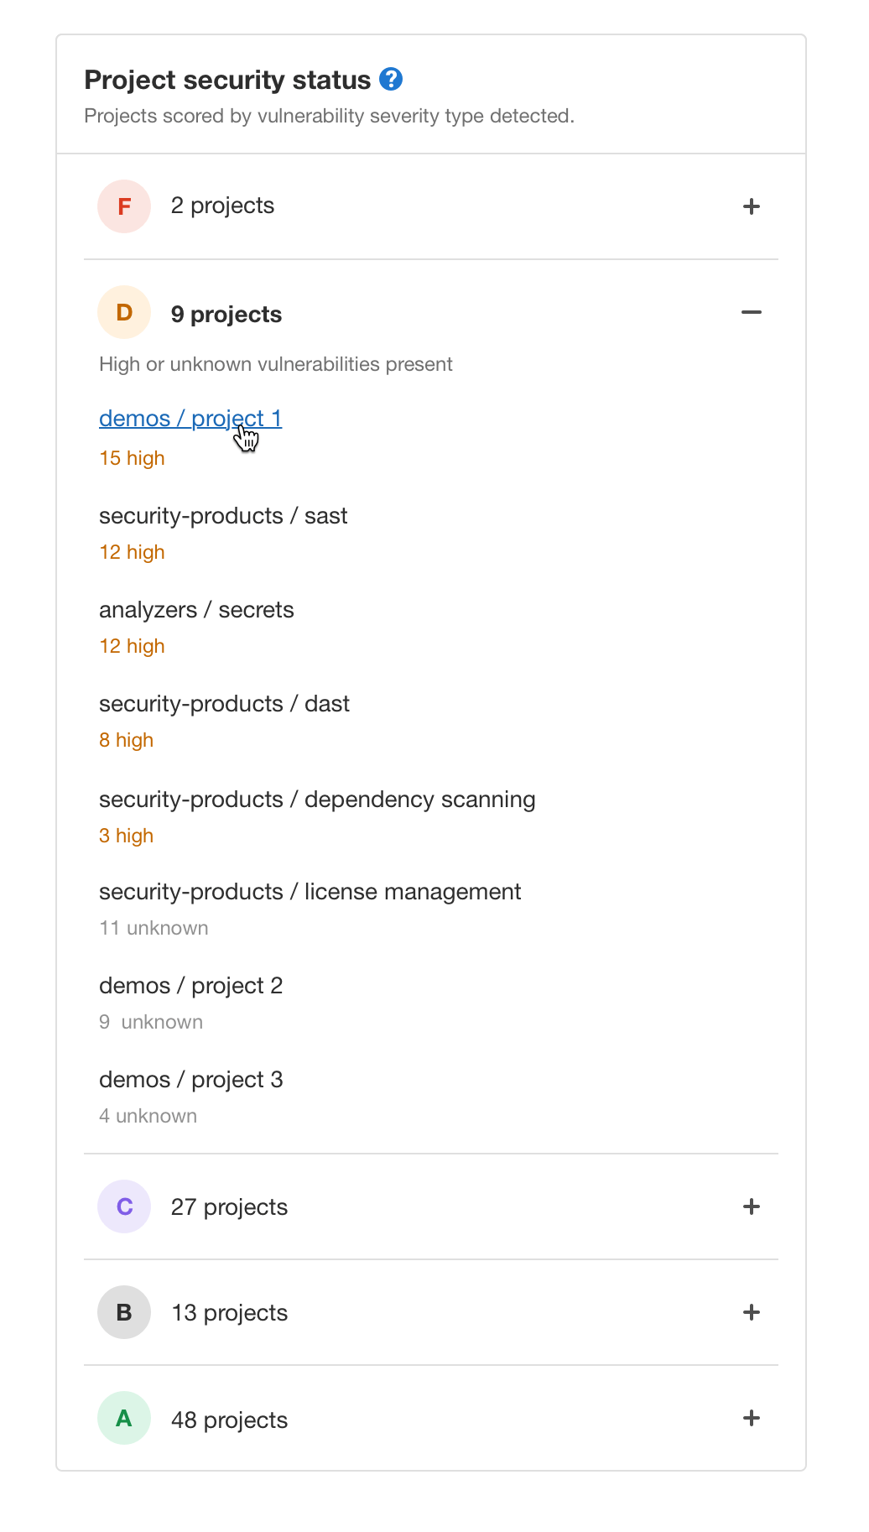Expand the C grade section with 27 projects

click(x=752, y=1206)
